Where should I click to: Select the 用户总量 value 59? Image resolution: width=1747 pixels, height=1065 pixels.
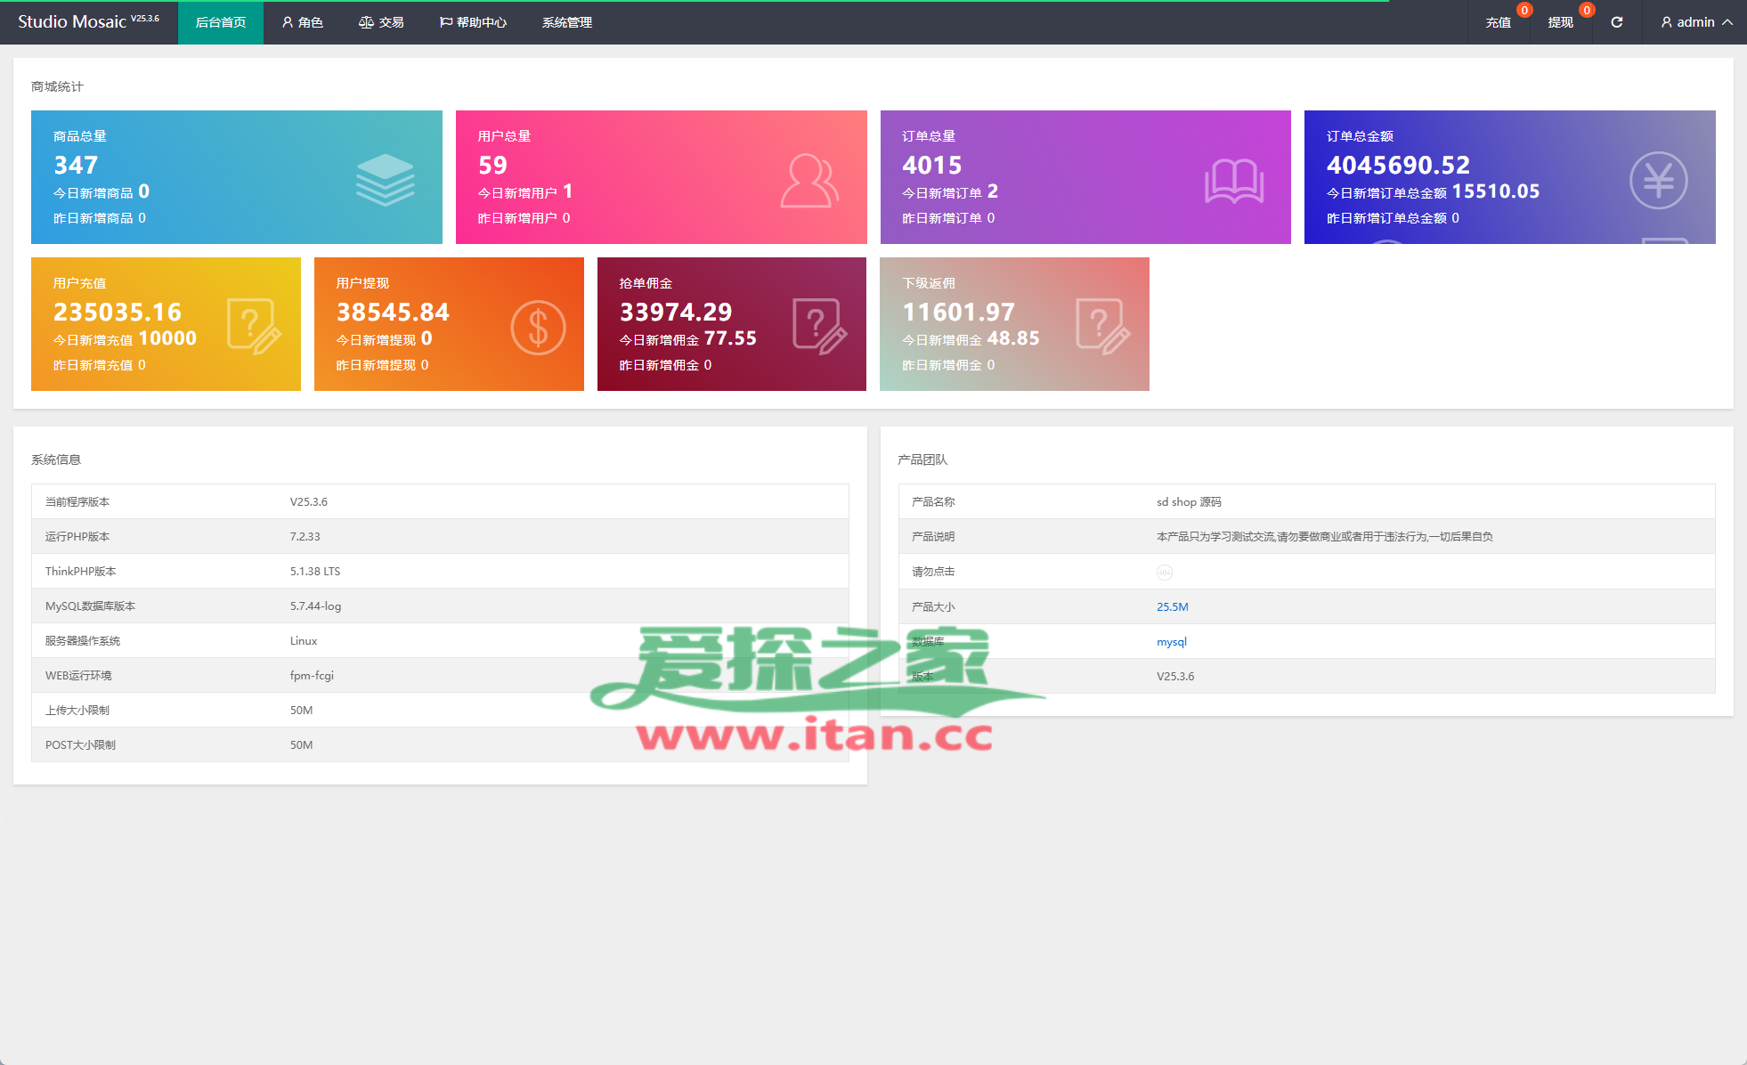tap(492, 165)
